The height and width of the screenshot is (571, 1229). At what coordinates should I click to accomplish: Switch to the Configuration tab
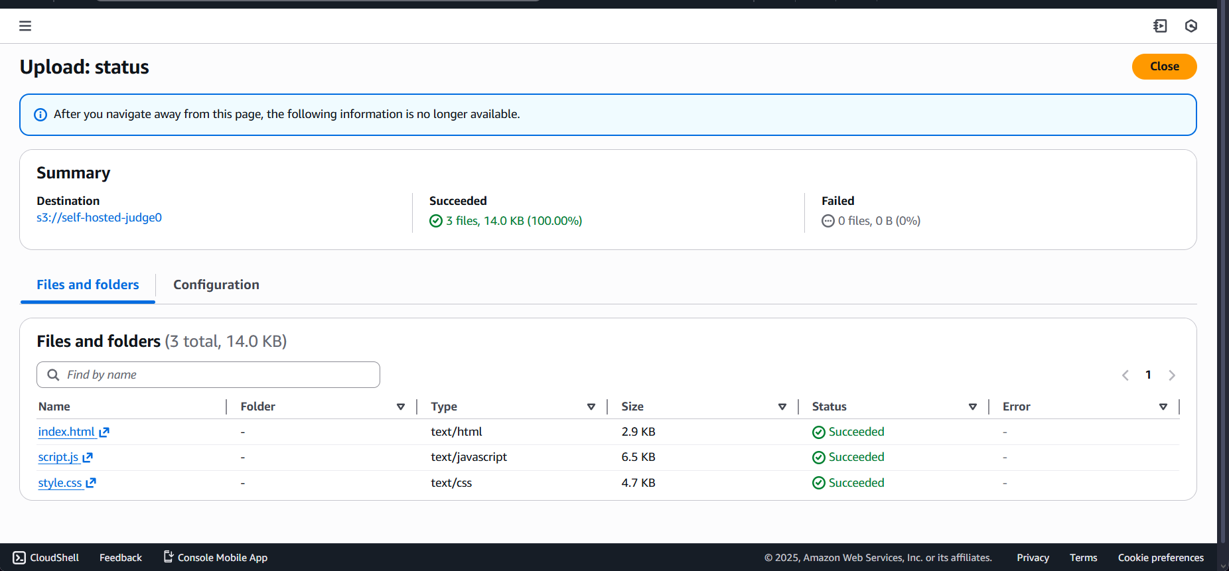coord(216,285)
